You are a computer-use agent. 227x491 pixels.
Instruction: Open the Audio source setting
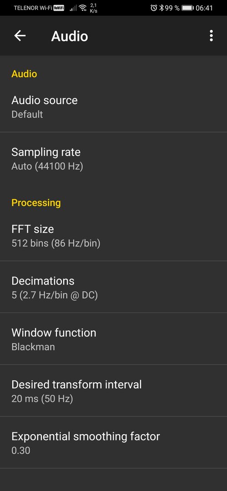click(114, 106)
